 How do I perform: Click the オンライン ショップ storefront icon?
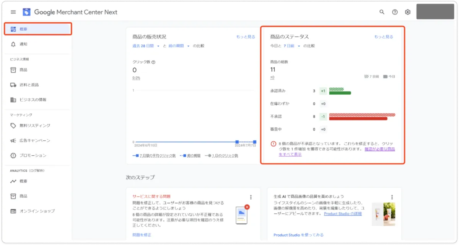click(x=13, y=211)
